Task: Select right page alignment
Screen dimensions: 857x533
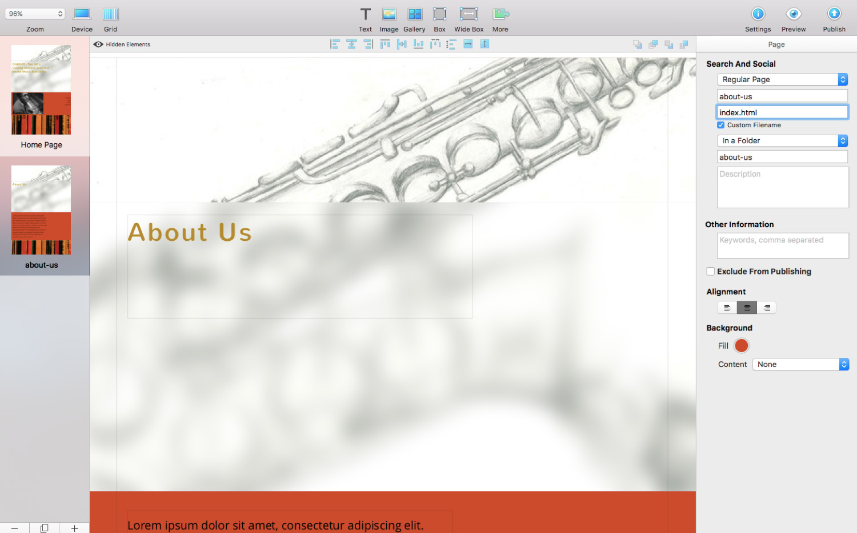Action: click(766, 308)
